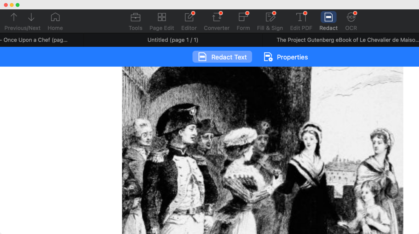Switch to Edit PDF mode

tap(301, 21)
